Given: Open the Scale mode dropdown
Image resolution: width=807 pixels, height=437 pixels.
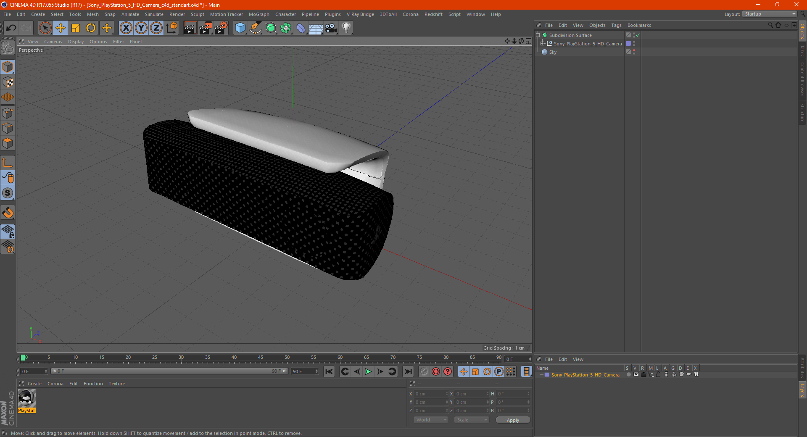Looking at the screenshot, I should point(472,420).
